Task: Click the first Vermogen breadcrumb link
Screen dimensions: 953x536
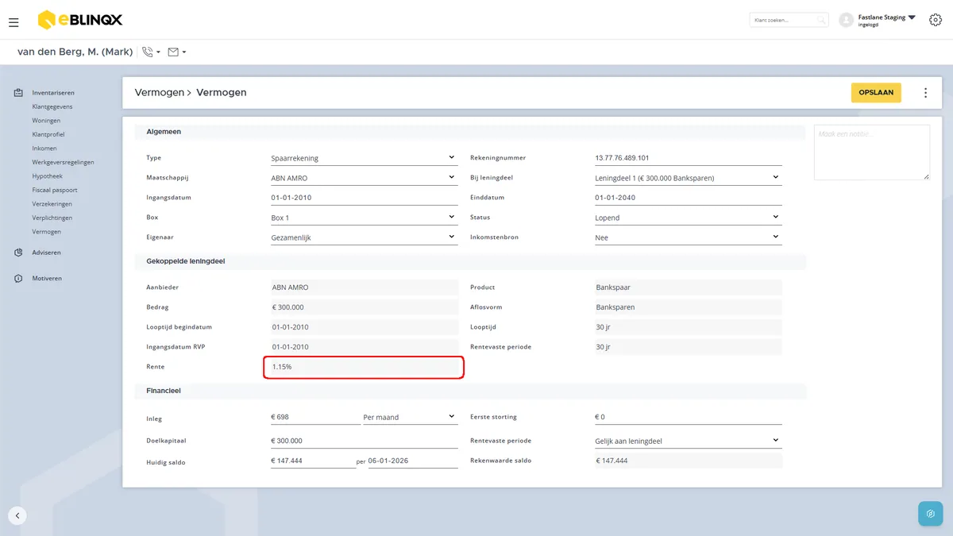Action: (160, 93)
